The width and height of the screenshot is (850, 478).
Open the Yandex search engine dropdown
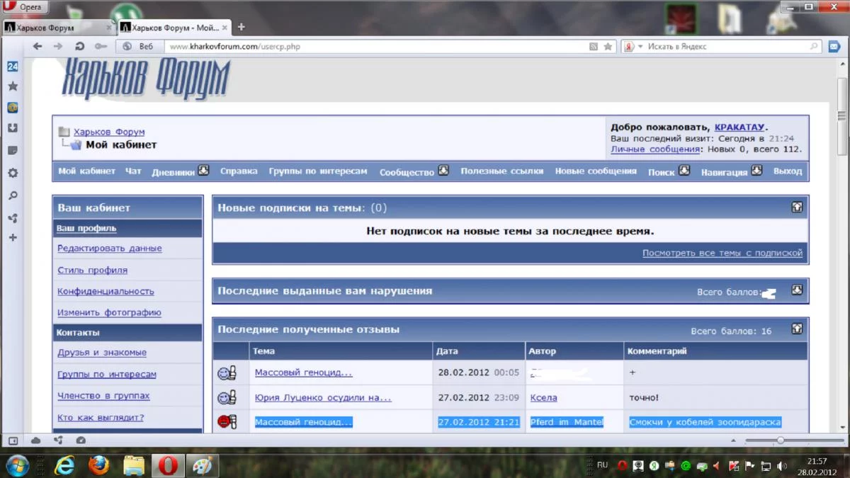[x=633, y=47]
